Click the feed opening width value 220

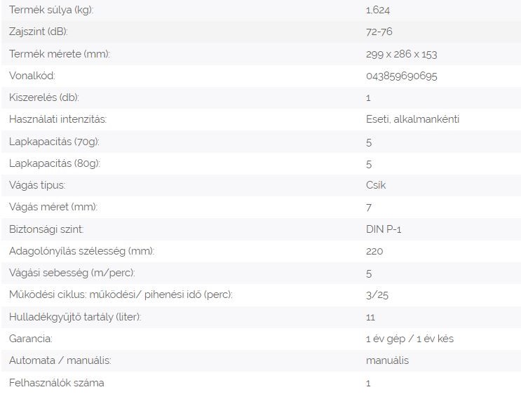(374, 251)
